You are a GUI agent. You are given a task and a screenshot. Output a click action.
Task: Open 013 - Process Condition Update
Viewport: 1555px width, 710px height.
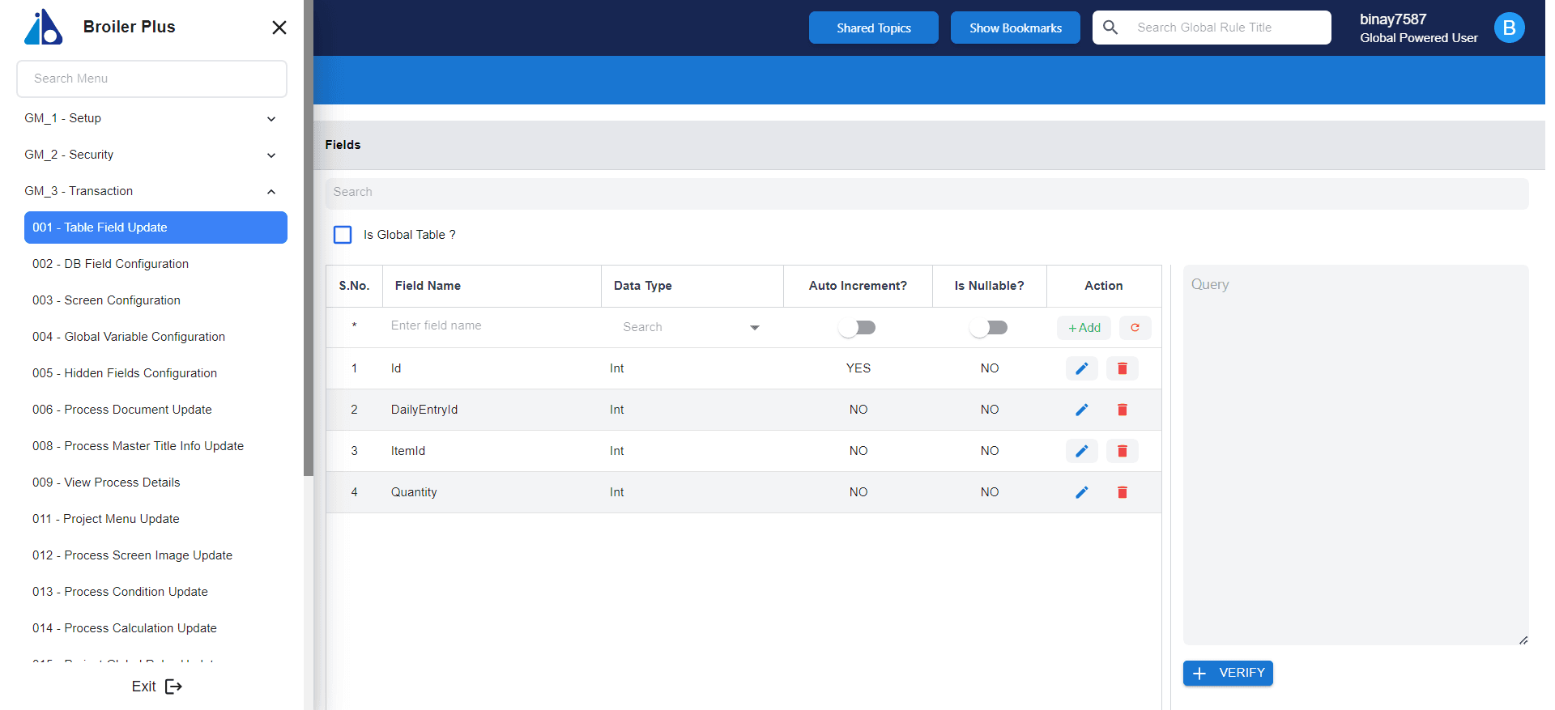coord(155,592)
